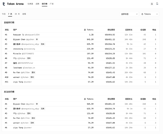This screenshot has width=163, height=134.
Task: Click the 关注排行榜 section title
Action: (x=9, y=92)
